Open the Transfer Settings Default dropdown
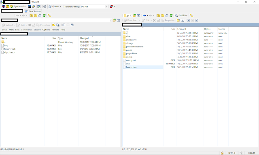The height and width of the screenshot is (155, 259). point(94,6)
